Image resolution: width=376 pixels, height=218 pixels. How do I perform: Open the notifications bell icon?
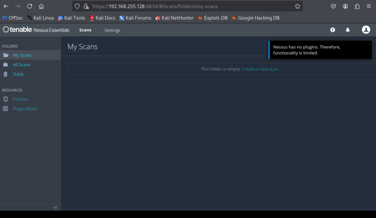pyautogui.click(x=347, y=30)
